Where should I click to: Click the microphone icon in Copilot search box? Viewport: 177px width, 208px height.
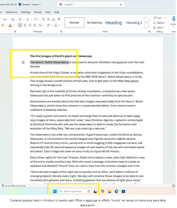(x=121, y=5)
